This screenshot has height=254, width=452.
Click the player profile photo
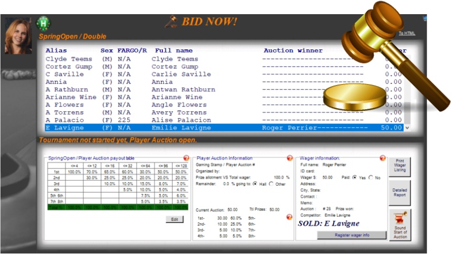(x=19, y=35)
